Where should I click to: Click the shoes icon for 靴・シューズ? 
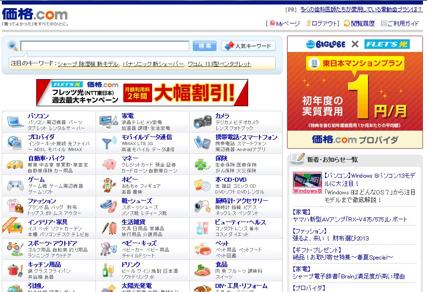click(x=109, y=207)
